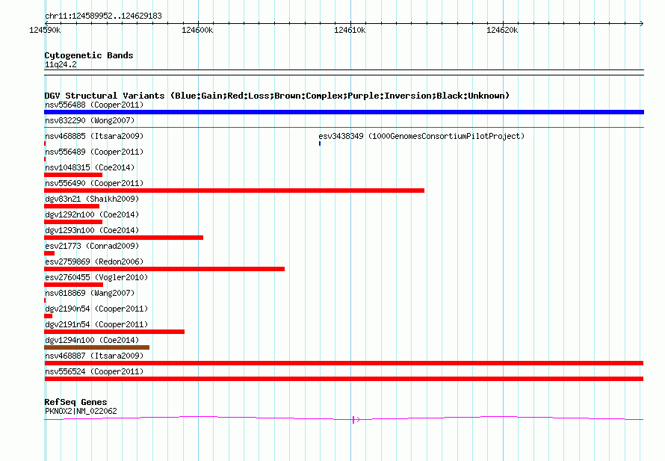Viewport: 665px width, 461px height.
Task: Click the 124620k ruler label
Action: 502,30
